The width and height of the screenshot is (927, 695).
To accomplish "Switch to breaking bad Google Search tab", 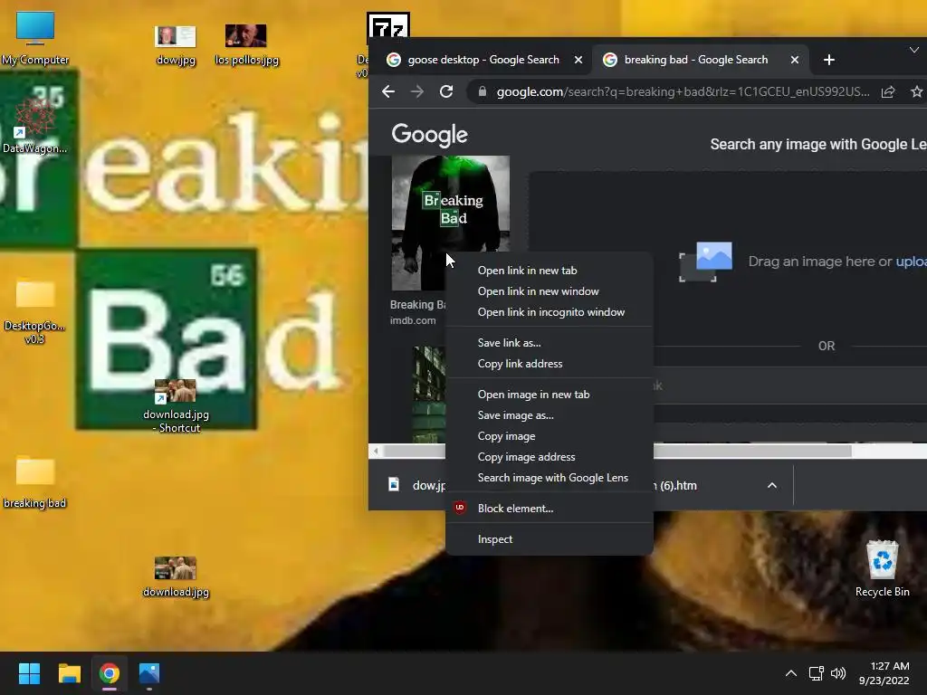I will (696, 60).
